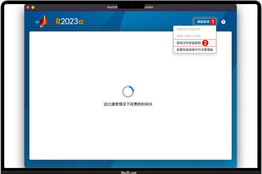The width and height of the screenshot is (262, 174).
Task: Click the MATLAB logo icon
Action: [x=42, y=21]
